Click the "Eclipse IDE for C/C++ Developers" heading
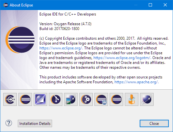Image resolution: width=173 pixels, height=132 pixels. tap(68, 14)
